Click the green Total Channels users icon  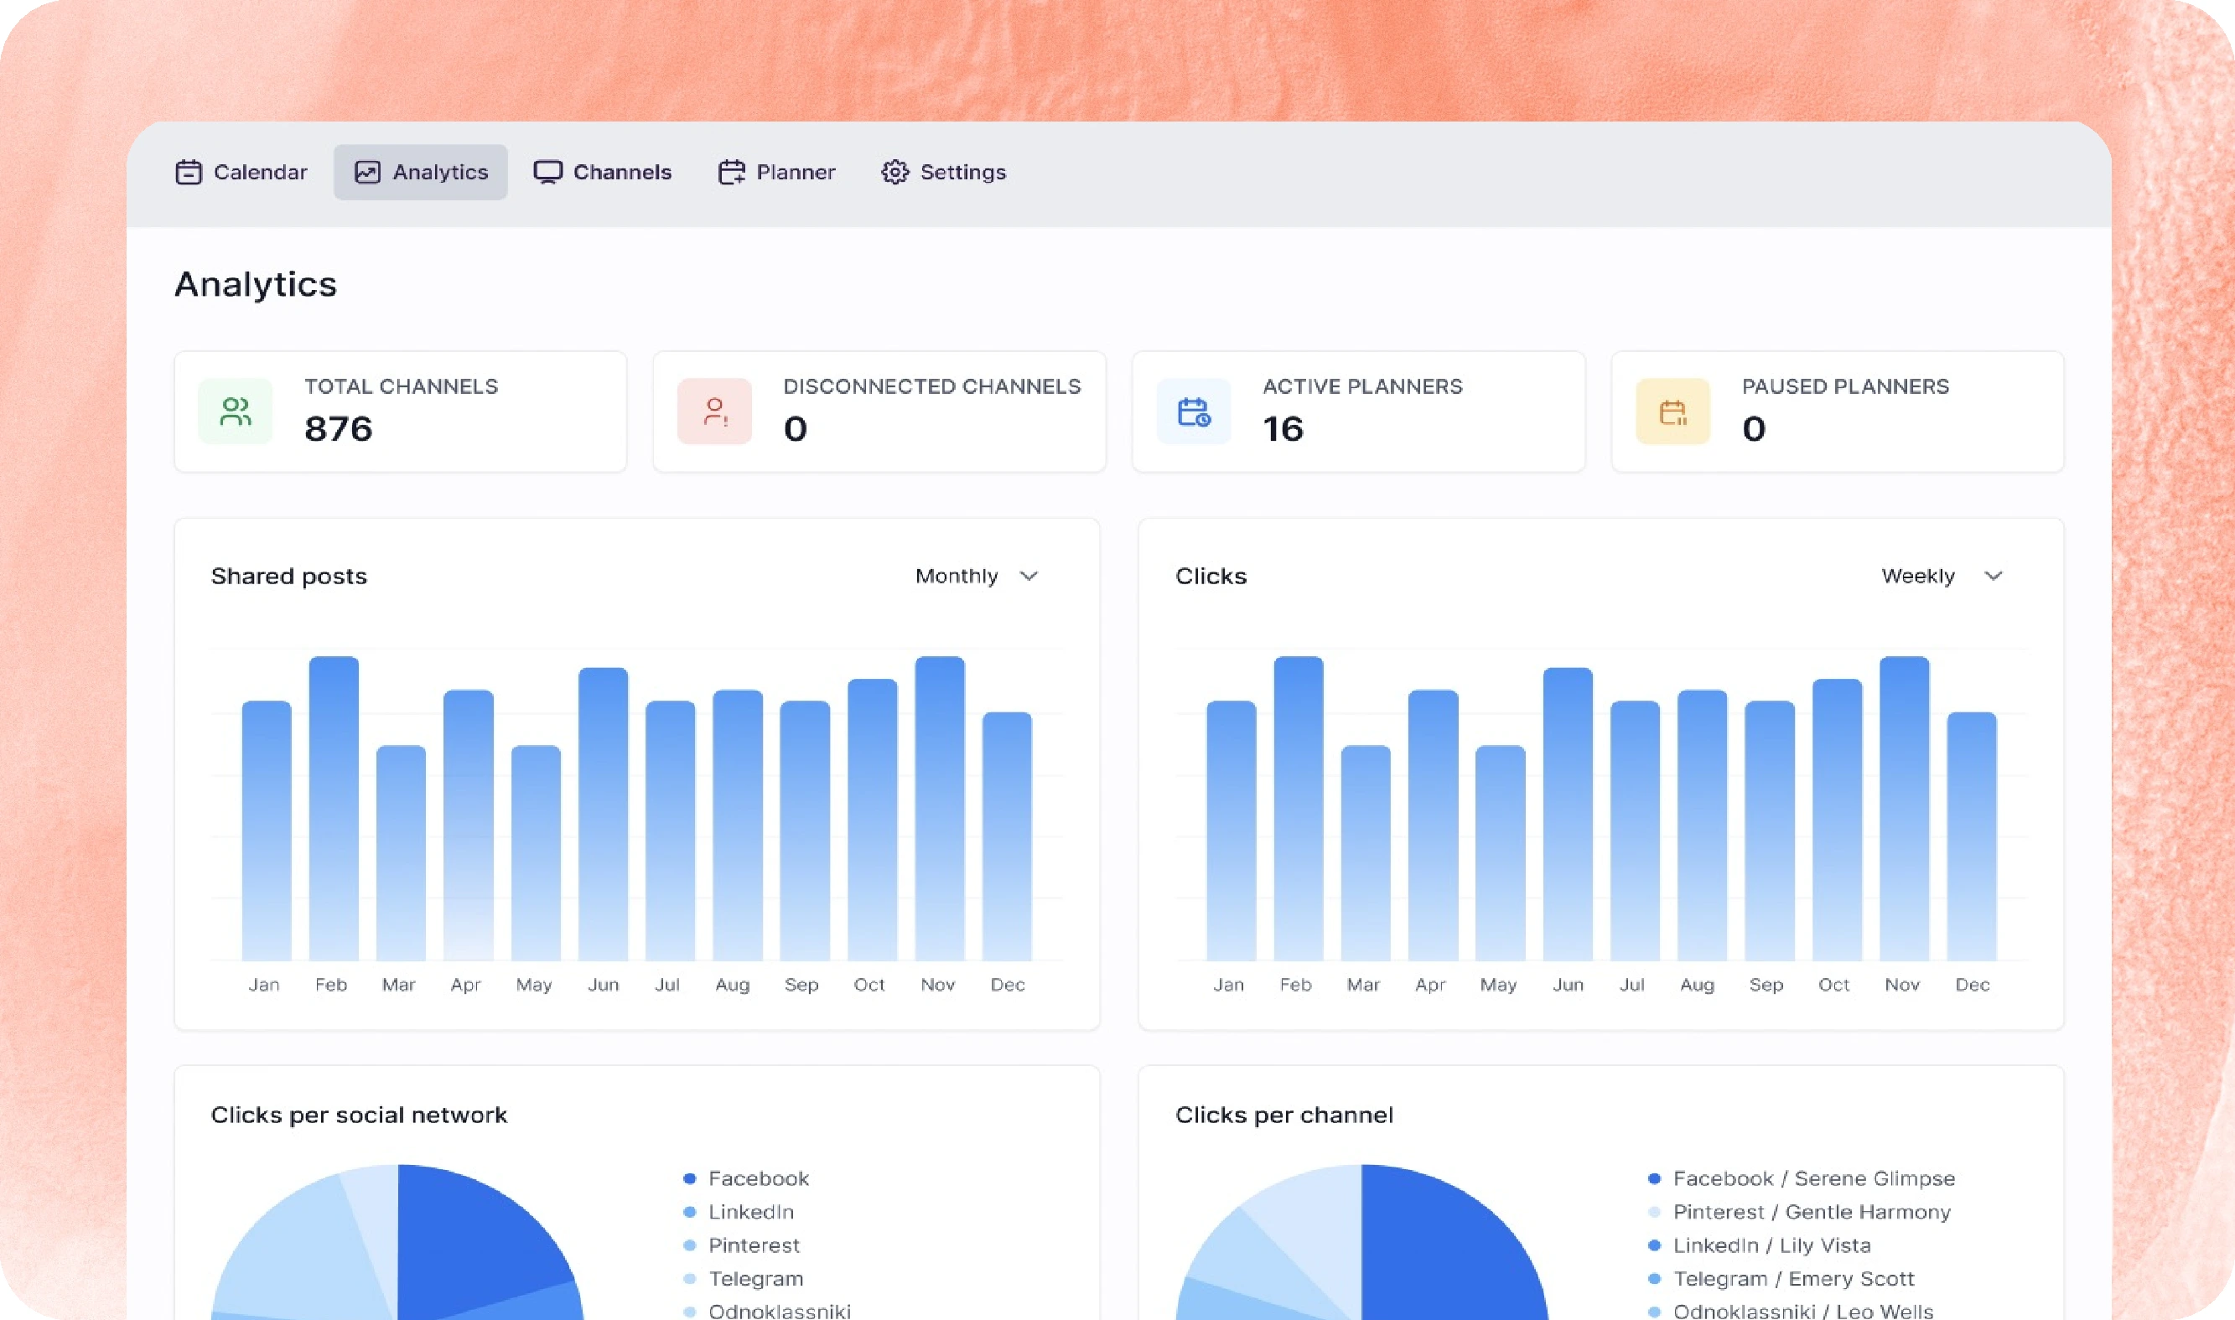[236, 411]
